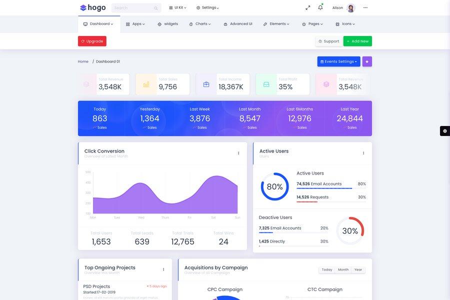This screenshot has height=300, width=450.
Task: Click the purple star icon beside Events Settings
Action: (x=366, y=60)
